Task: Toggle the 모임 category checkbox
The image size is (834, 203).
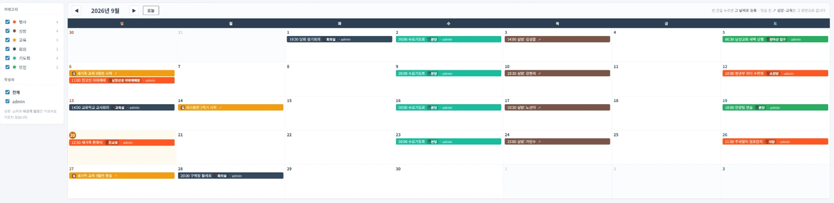Action: pyautogui.click(x=7, y=67)
